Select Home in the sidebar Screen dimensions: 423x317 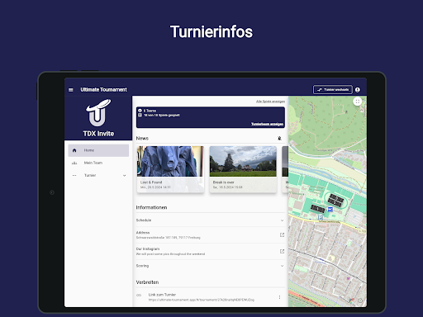98,150
